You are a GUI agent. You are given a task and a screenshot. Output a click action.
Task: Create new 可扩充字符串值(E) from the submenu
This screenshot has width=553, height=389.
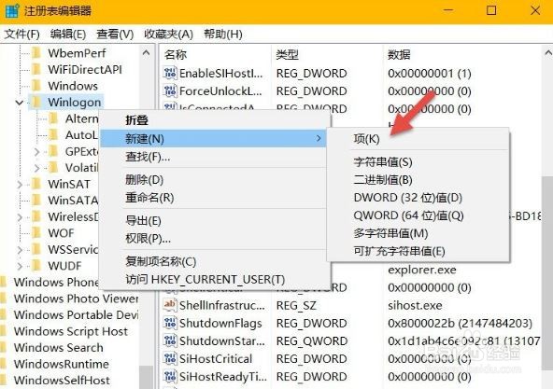point(418,251)
